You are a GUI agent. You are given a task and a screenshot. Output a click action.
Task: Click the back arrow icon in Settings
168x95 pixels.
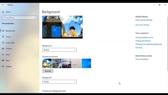pyautogui.click(x=3, y=5)
